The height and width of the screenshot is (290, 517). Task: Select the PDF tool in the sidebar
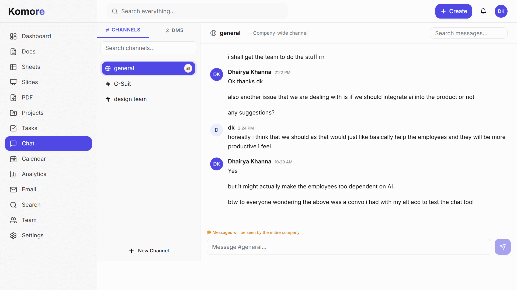27,97
